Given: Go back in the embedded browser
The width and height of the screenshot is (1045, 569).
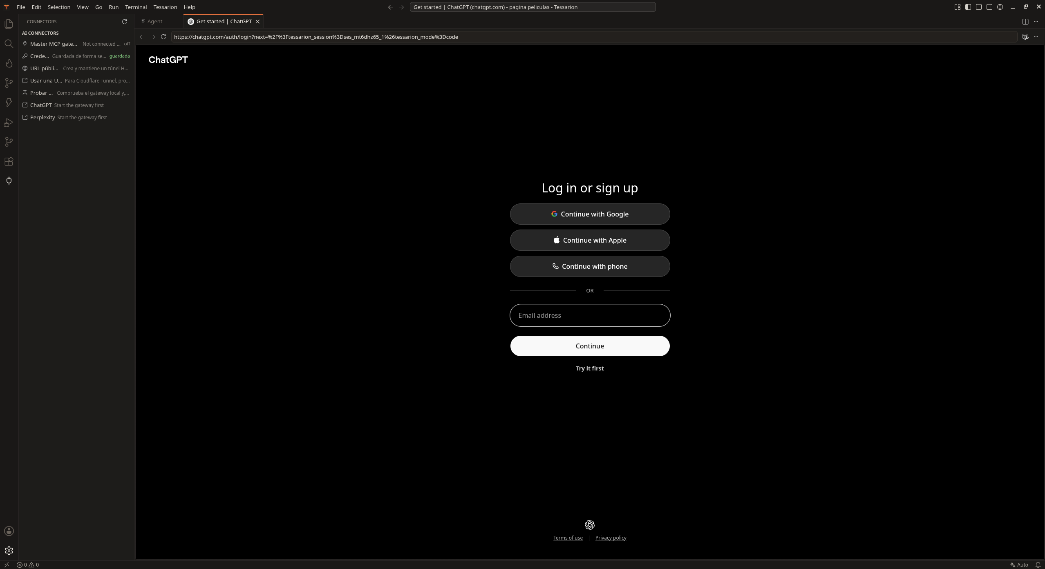Looking at the screenshot, I should coord(142,37).
